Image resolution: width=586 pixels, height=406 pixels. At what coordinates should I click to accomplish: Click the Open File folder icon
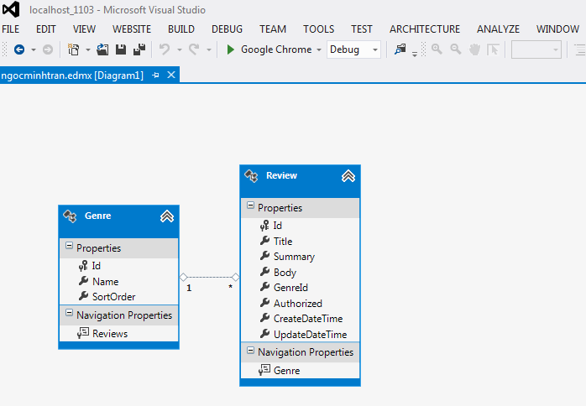pos(102,49)
